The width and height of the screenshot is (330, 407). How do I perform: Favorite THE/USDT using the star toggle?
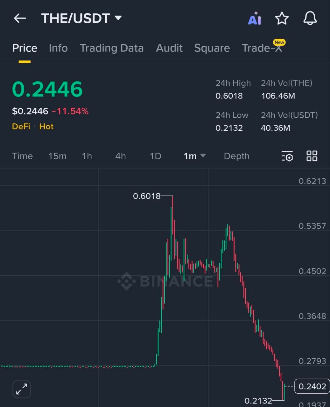pyautogui.click(x=282, y=19)
